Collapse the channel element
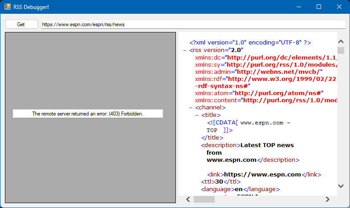 [x=191, y=108]
